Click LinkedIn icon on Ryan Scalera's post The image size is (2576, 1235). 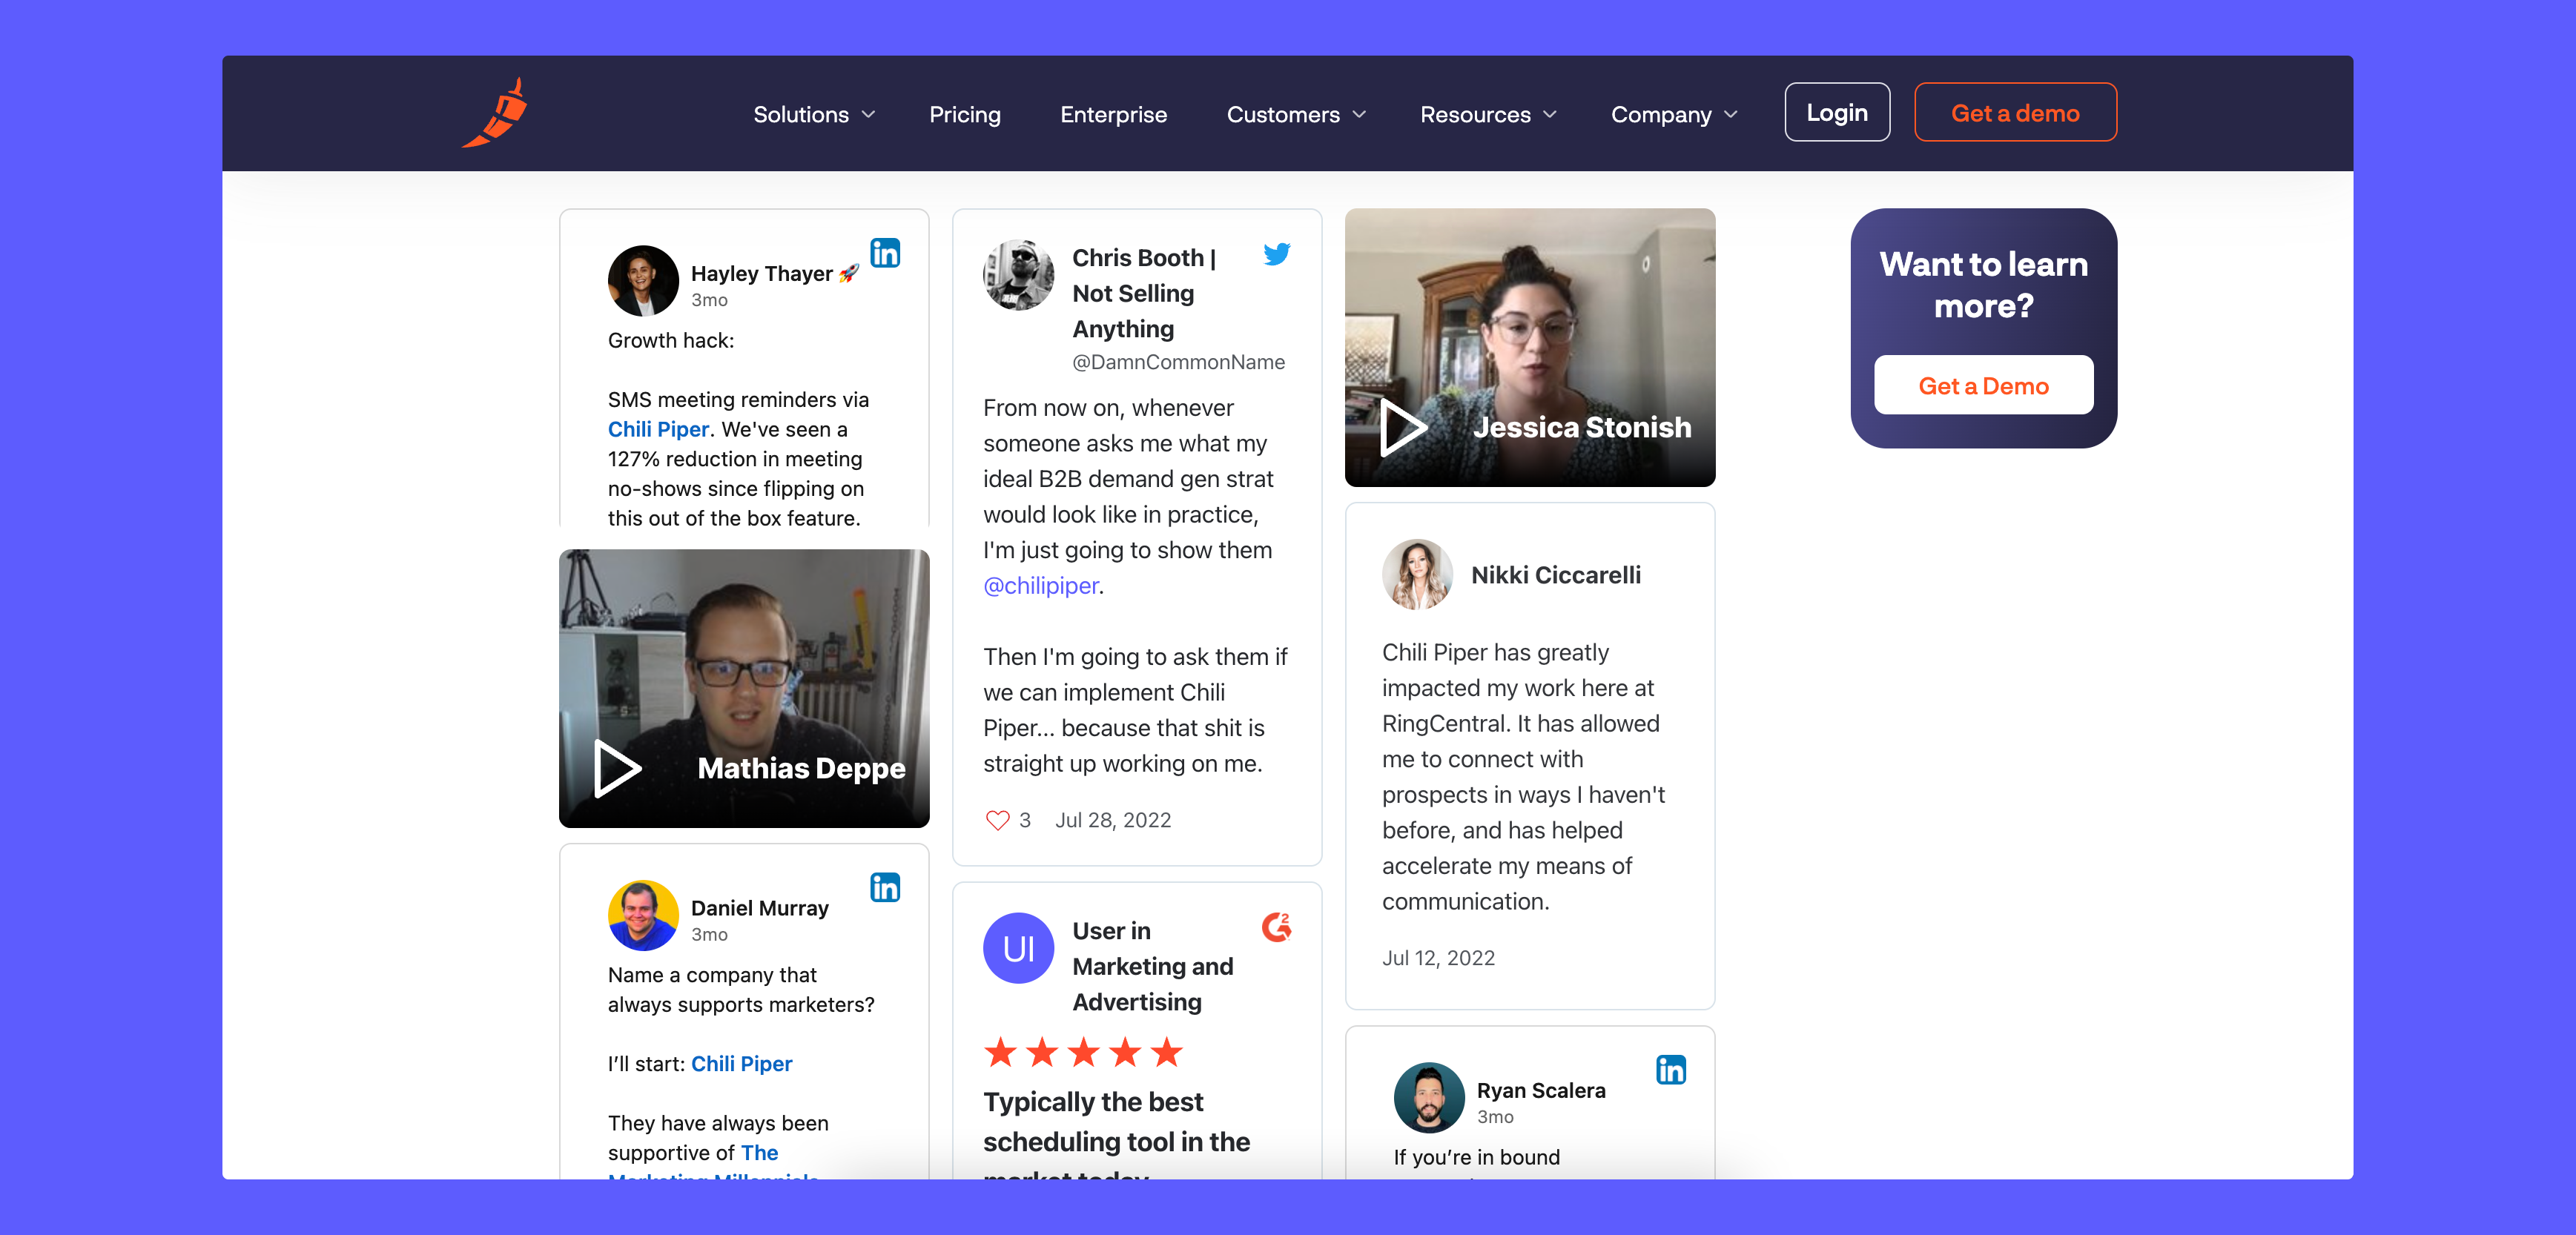[1671, 1070]
